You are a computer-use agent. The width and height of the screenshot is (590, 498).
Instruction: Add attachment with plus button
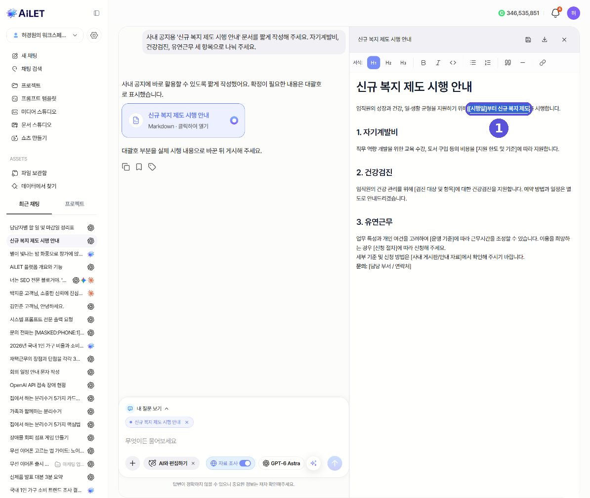coord(132,463)
